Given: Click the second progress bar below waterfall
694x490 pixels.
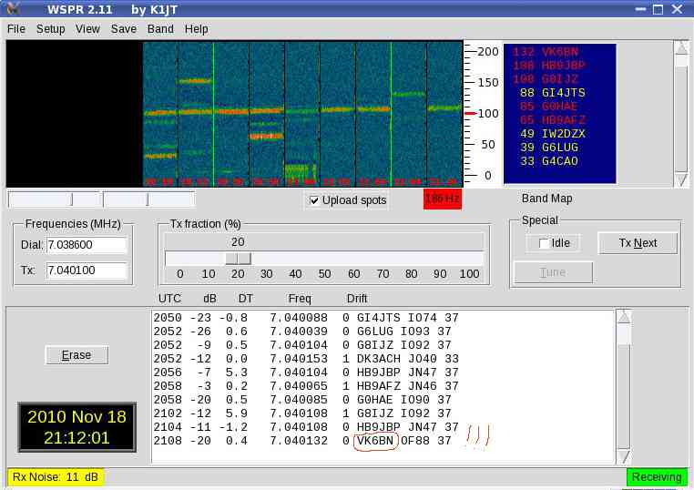Looking at the screenshot, I should point(149,199).
